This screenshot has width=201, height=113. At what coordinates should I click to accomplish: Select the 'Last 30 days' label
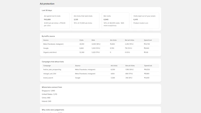tap(47, 10)
